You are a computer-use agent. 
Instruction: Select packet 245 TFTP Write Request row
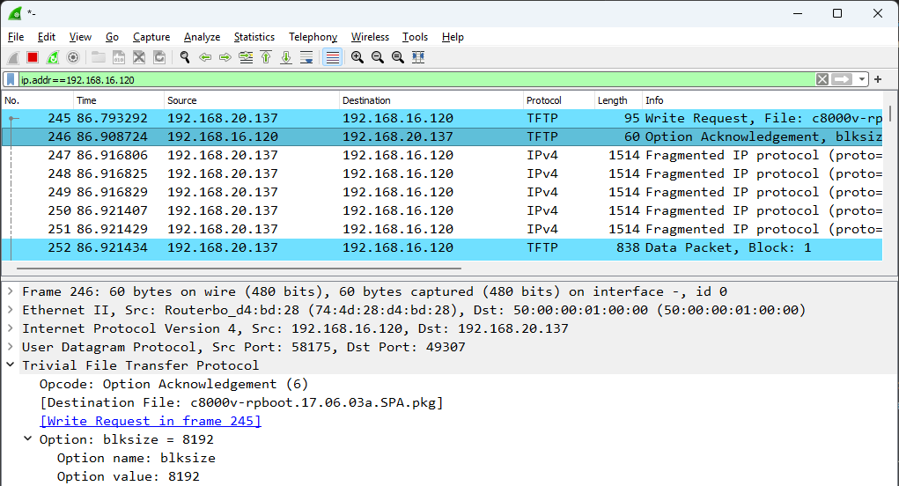coord(442,118)
